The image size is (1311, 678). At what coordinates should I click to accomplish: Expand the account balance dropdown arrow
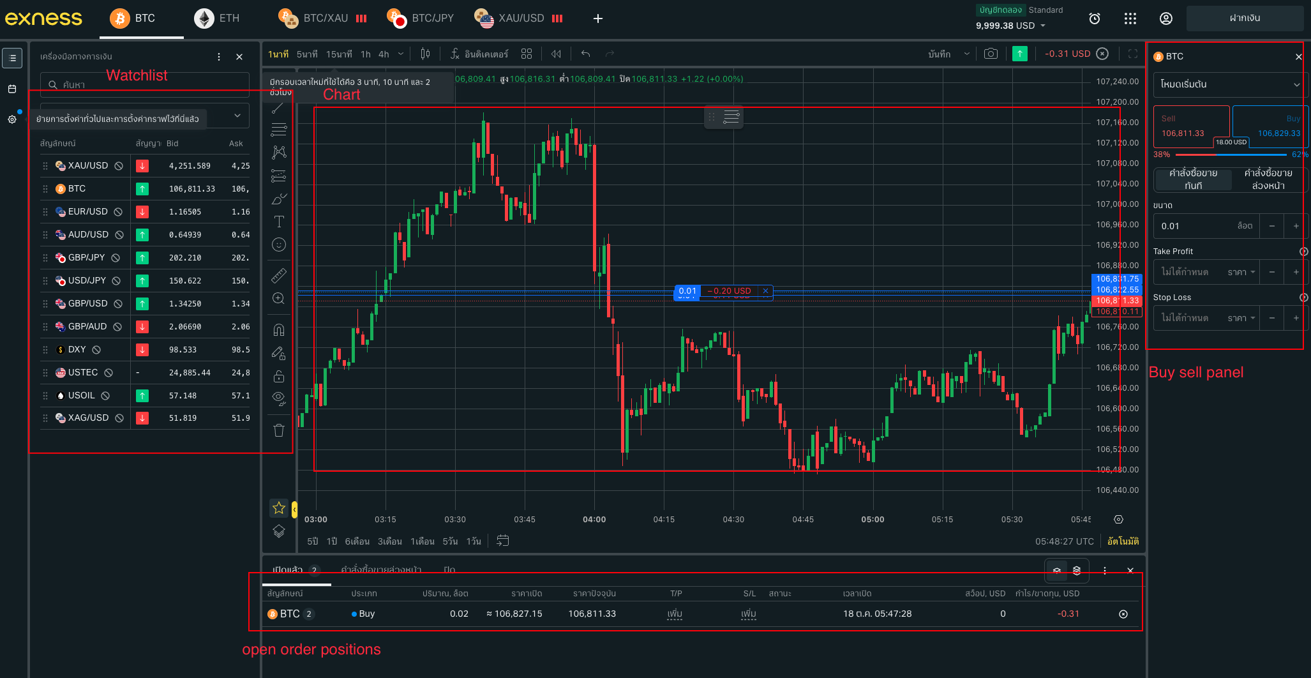tap(1043, 26)
